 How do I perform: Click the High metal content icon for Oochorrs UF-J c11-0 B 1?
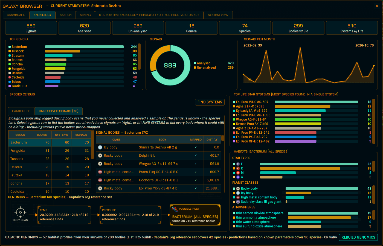click(100, 180)
